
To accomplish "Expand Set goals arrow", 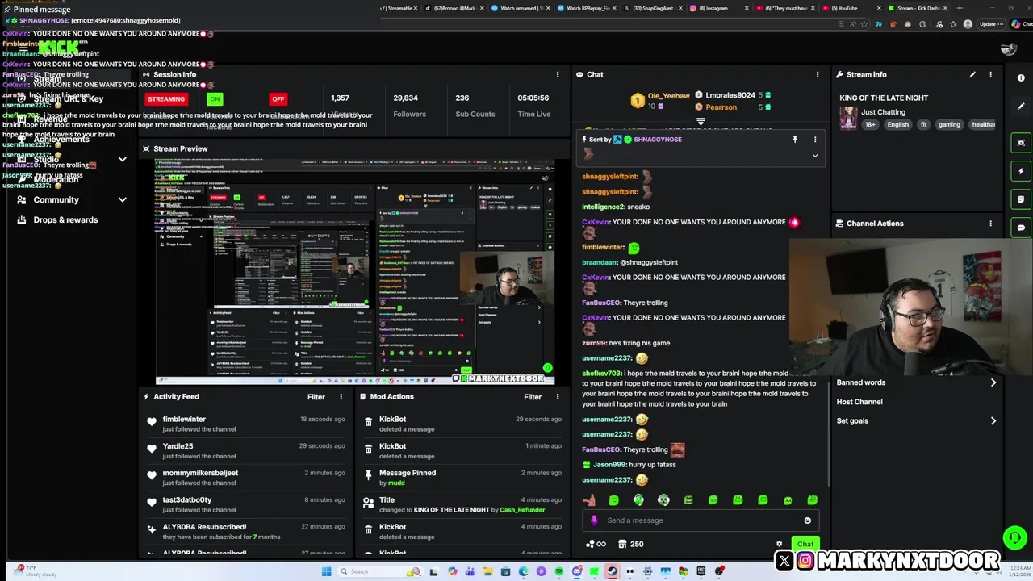I will 993,420.
